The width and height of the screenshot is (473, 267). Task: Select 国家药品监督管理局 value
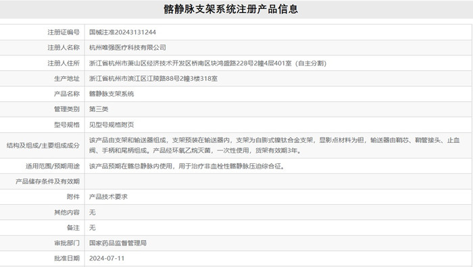(x=118, y=243)
